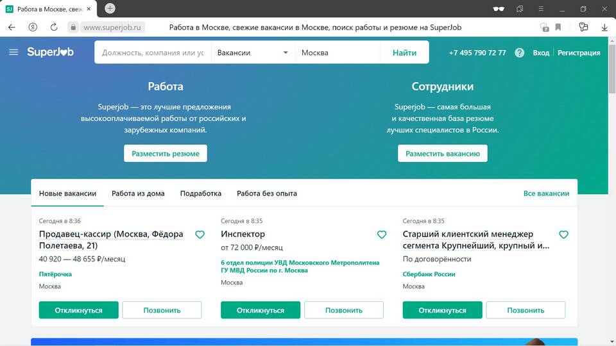This screenshot has width=616, height=346.
Task: Reload the page with refresh icon
Action: [x=54, y=28]
